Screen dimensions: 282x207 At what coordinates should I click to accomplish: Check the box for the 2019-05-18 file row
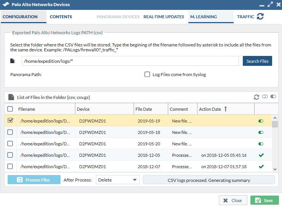coord(10,132)
